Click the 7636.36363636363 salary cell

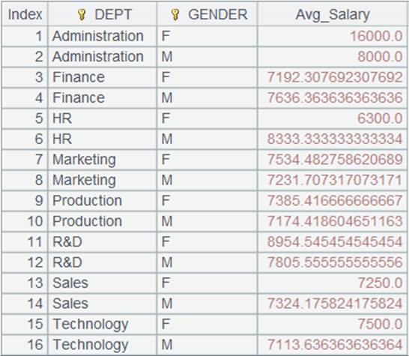333,98
